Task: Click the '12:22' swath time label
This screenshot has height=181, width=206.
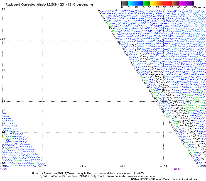Action: tap(4, 169)
